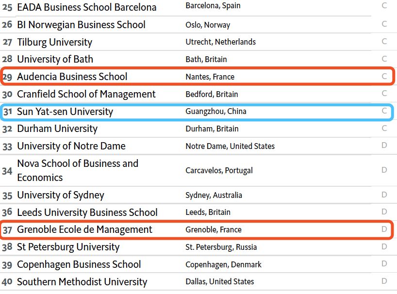Screen dimensions: 397x294
Task: Click the D grade for Grenoble
Action: (x=384, y=229)
